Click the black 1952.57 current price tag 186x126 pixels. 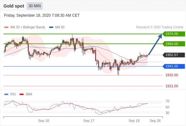pos(174,55)
